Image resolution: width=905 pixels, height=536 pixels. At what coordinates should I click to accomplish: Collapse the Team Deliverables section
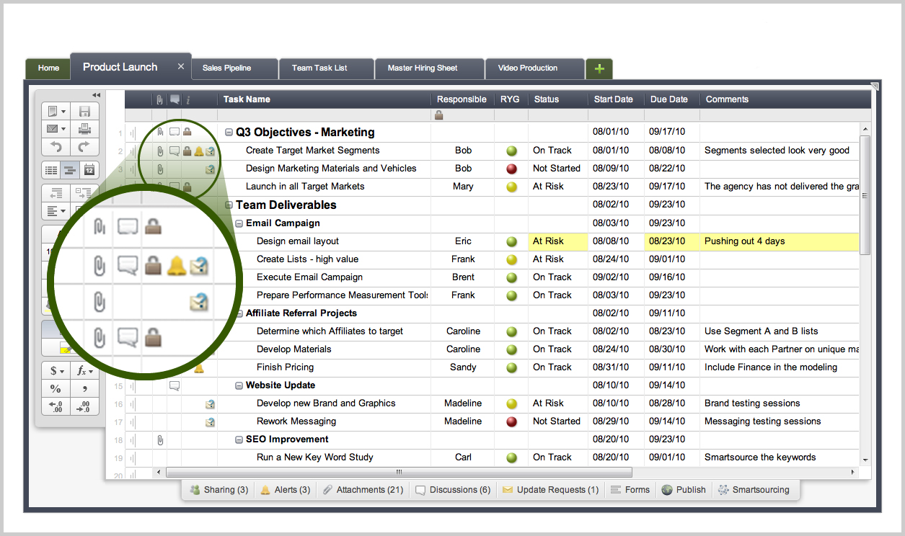pos(228,205)
